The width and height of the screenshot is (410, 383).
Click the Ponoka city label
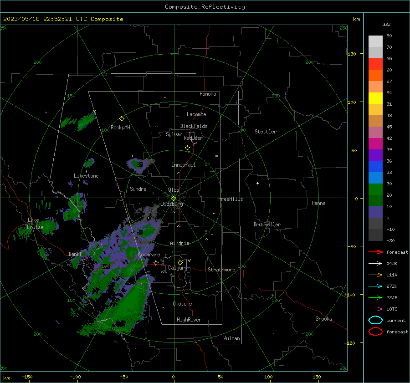(208, 94)
